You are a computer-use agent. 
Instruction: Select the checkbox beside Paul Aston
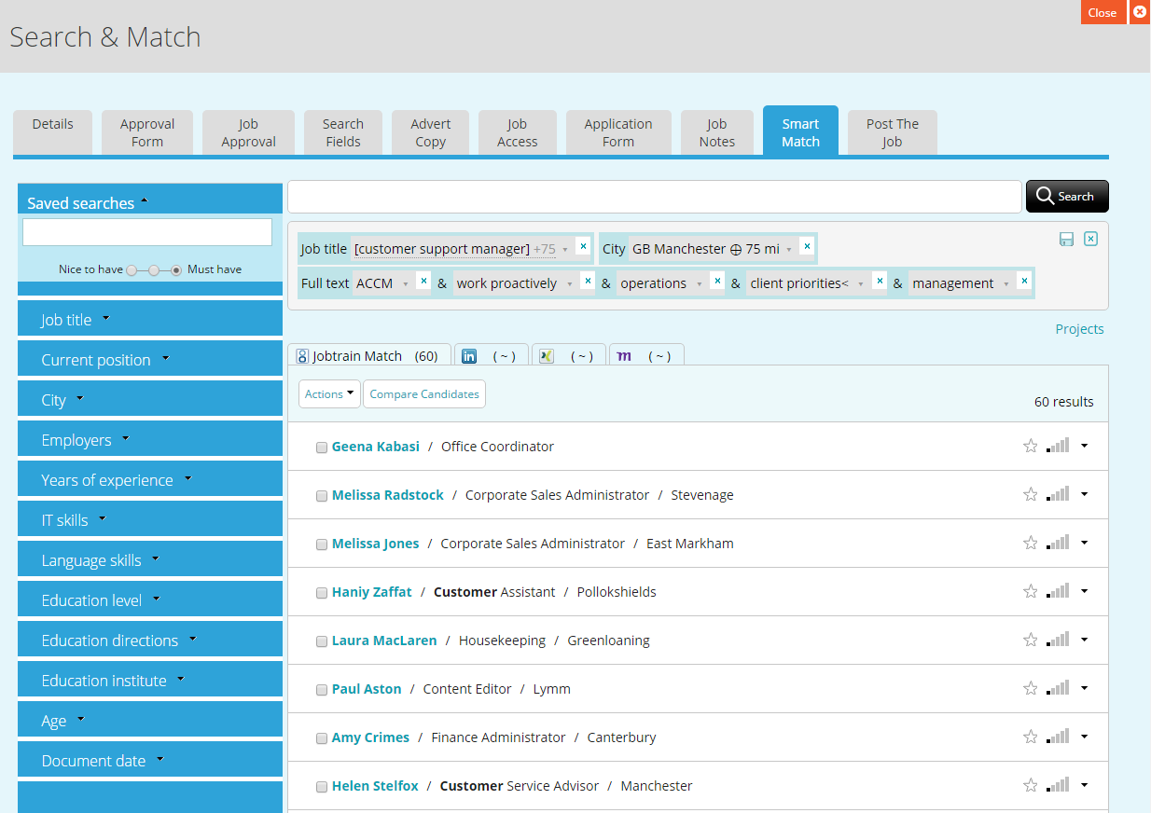[x=322, y=689]
